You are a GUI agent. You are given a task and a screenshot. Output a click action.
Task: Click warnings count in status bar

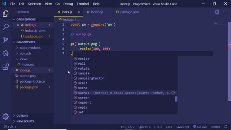click(x=13, y=127)
